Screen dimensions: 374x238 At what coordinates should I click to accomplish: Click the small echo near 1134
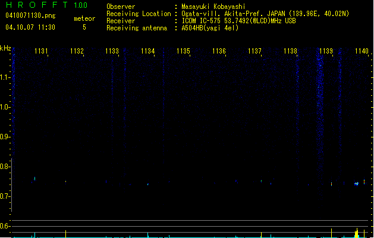pos(148,184)
